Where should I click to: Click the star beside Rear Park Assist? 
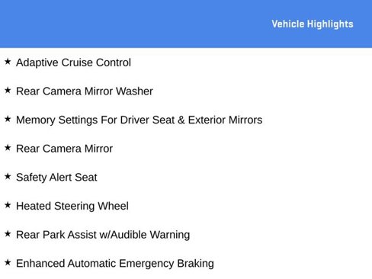pos(8,234)
